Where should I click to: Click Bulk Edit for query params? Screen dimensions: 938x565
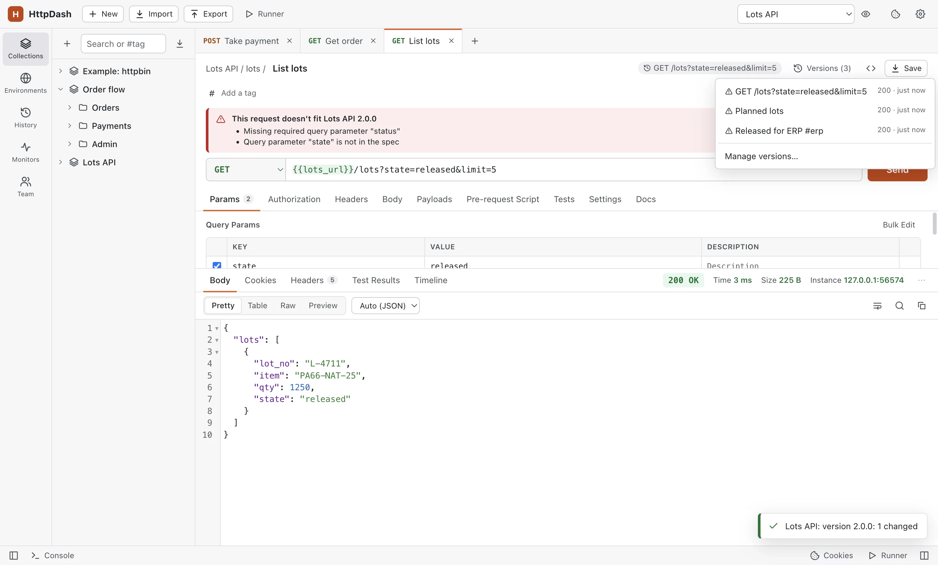(x=898, y=225)
